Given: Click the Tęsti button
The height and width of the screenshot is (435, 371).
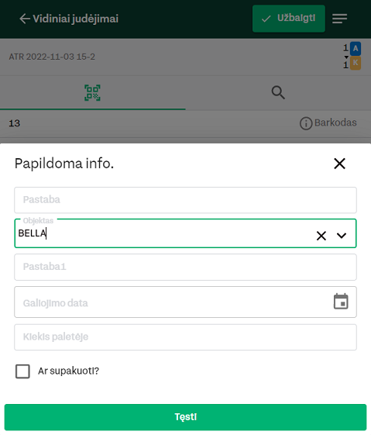Looking at the screenshot, I should 185,417.
